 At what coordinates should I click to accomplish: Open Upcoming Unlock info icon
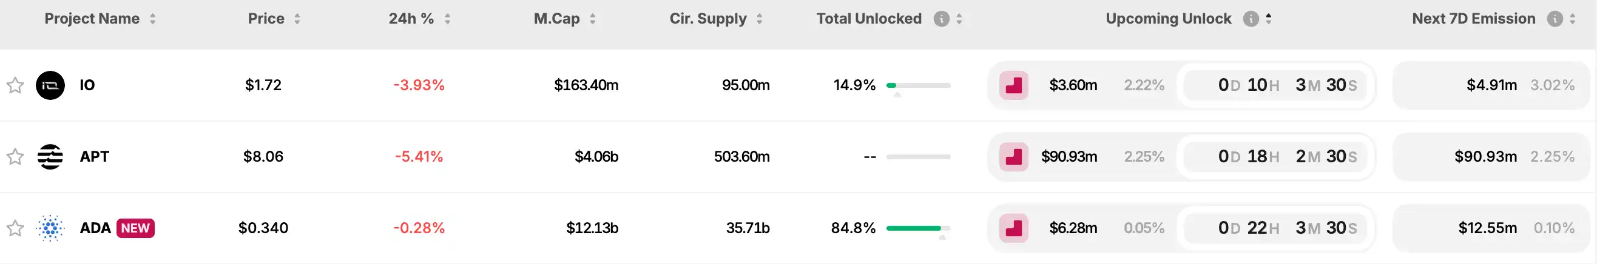(x=1251, y=19)
